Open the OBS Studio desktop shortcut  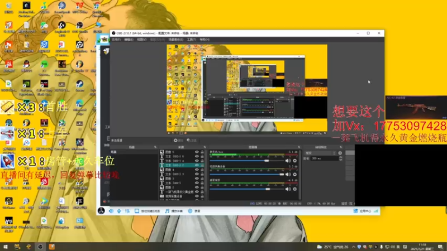pyautogui.click(x=79, y=27)
